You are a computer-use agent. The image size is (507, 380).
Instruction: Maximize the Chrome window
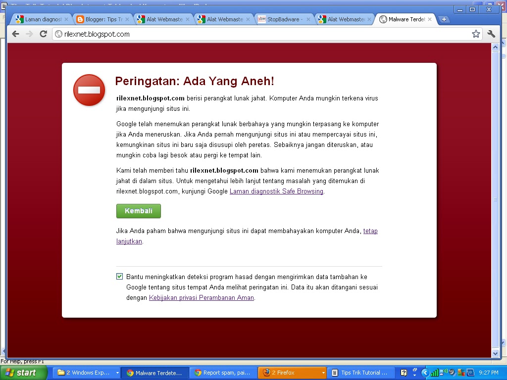tap(472, 10)
